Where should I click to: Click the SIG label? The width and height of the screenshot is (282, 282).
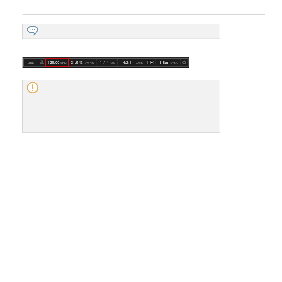[113, 63]
